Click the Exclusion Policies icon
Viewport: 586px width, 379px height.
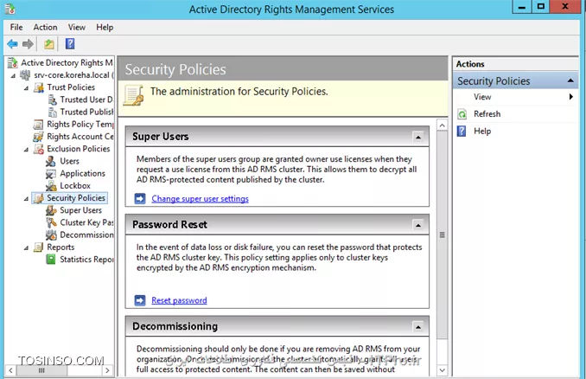pos(39,149)
